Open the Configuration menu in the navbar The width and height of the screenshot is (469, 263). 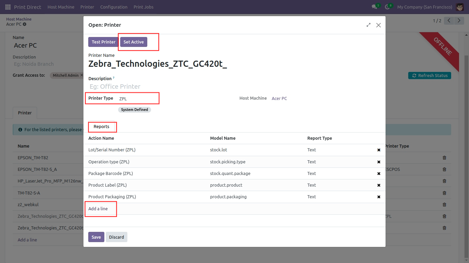coord(114,7)
